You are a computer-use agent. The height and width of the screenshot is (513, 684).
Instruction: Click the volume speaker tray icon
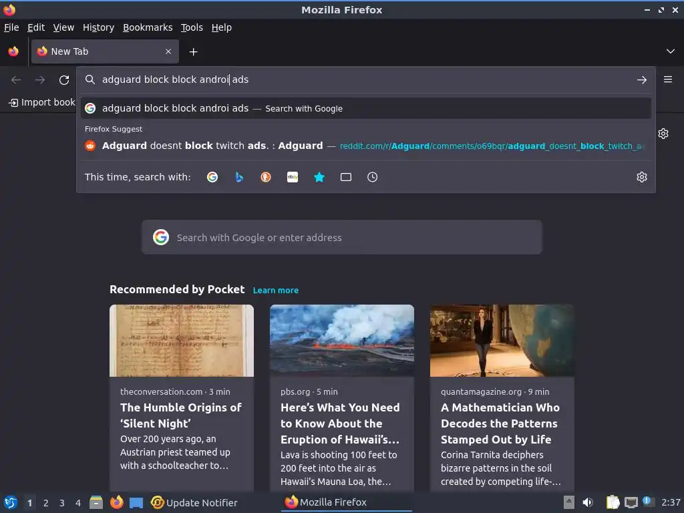588,502
